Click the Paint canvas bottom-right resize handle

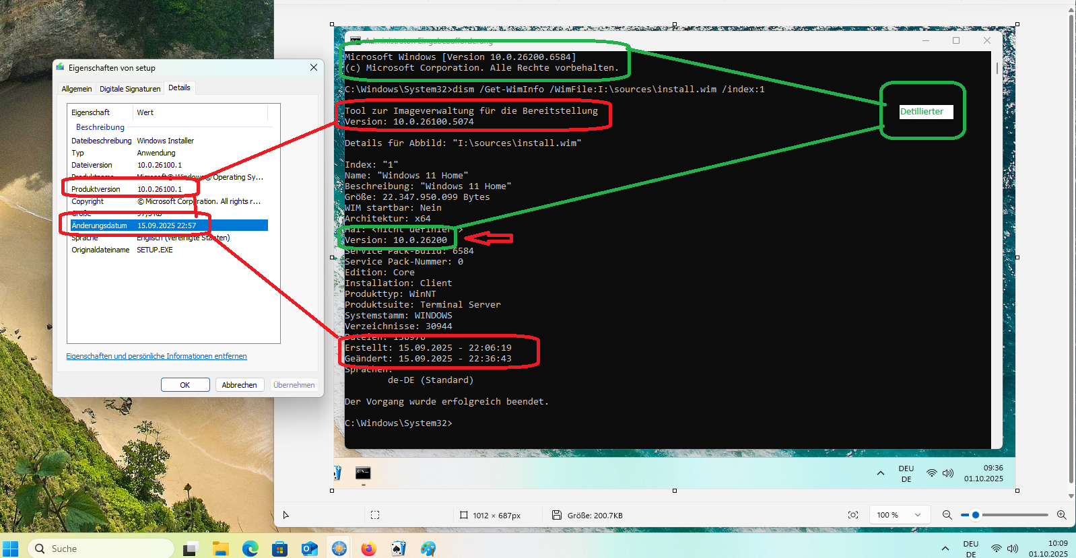pos(1017,491)
